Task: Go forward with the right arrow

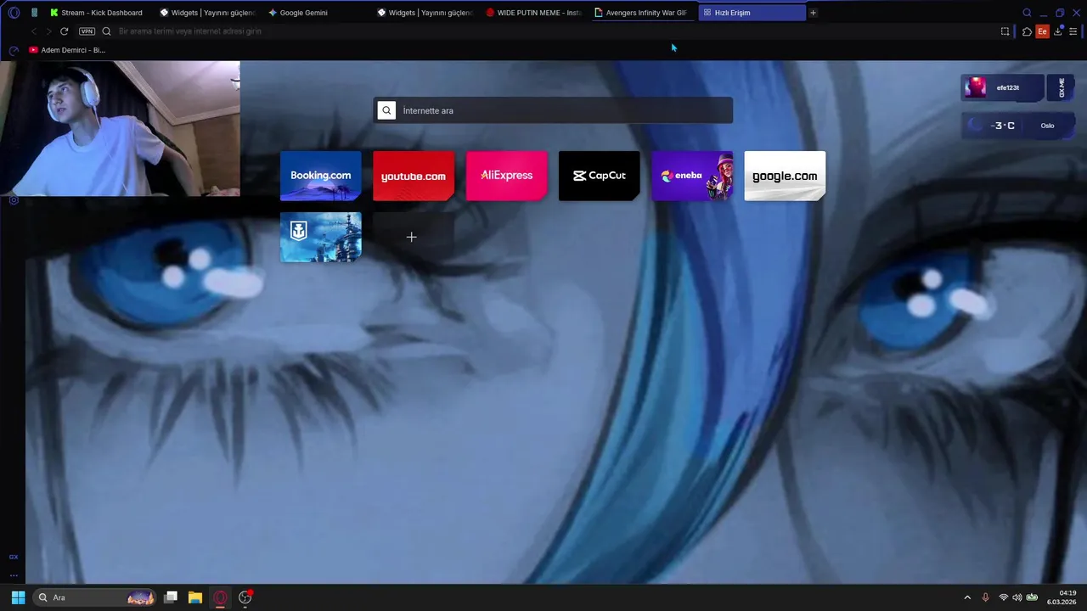Action: click(x=48, y=31)
